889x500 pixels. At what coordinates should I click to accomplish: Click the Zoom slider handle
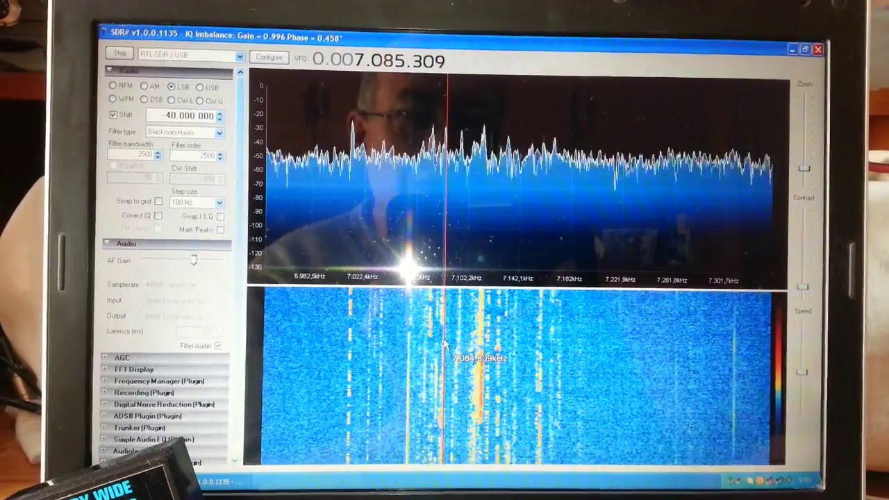coord(804,169)
